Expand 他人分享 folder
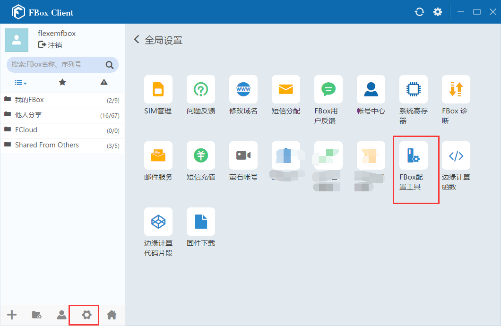The image size is (501, 326). point(62,115)
